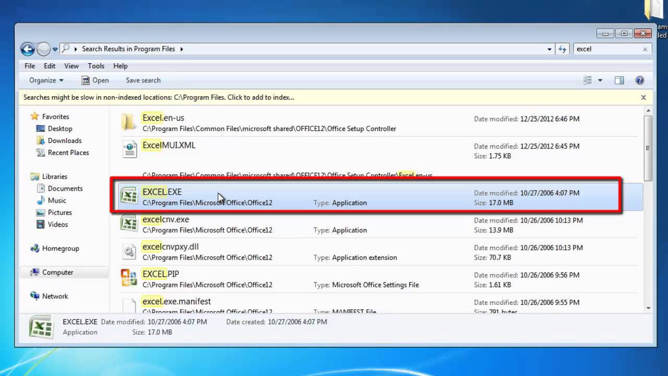Open the Edit menu

click(x=50, y=66)
